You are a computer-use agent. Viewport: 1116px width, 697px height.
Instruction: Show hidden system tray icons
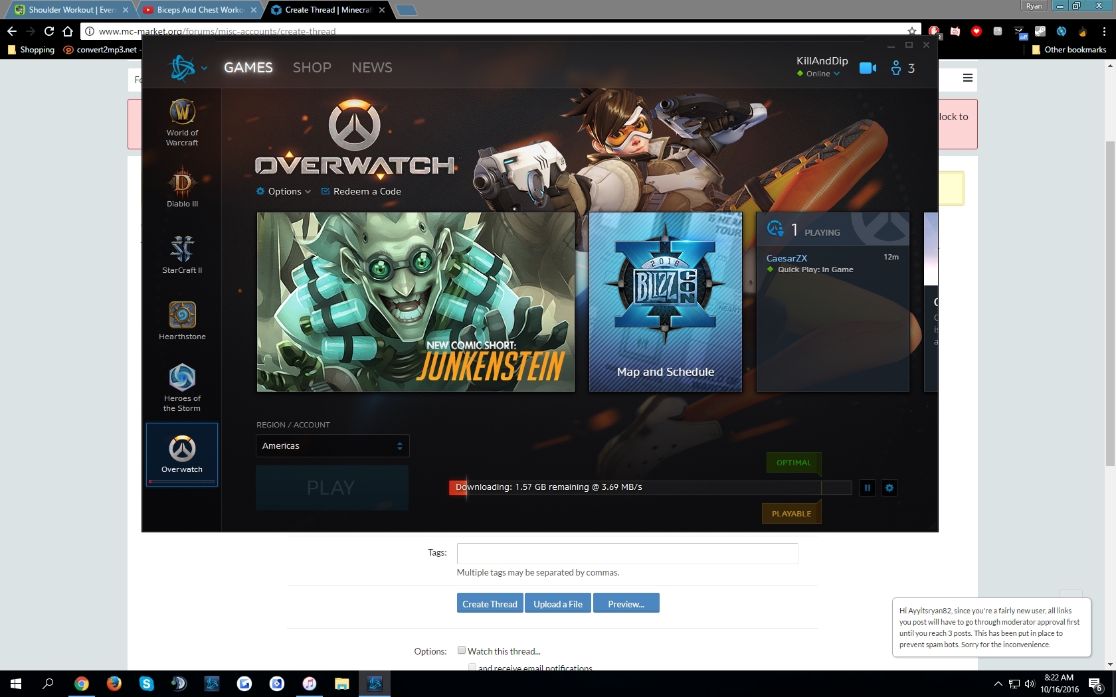pos(998,684)
